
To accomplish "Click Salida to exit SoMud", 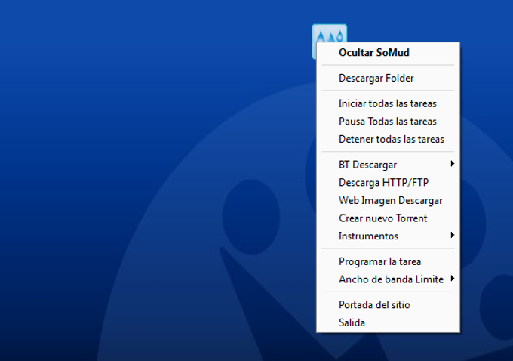I will click(388, 322).
